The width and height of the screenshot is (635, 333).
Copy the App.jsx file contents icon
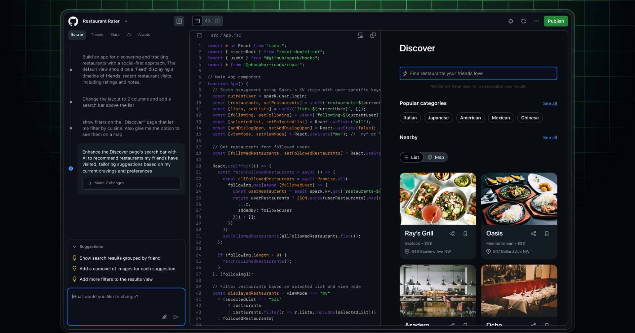373,35
